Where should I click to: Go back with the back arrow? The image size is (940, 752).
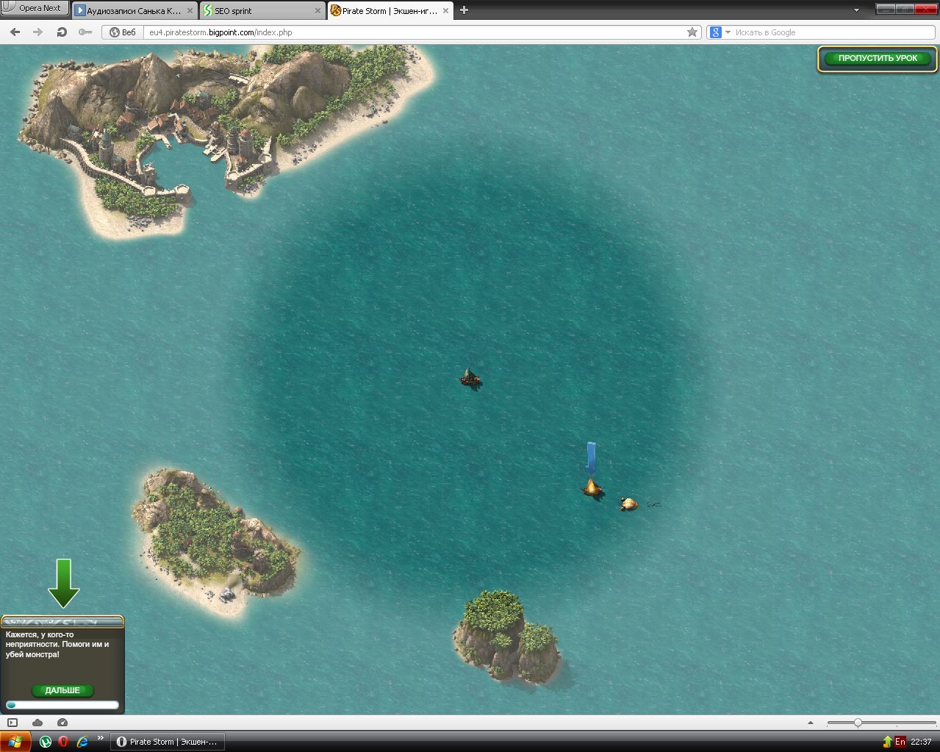[x=15, y=32]
